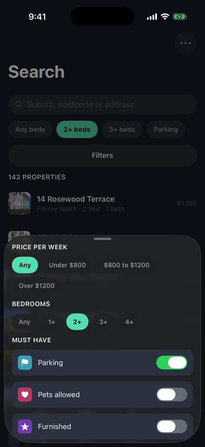Tap the filter sheet grabber handle
The image size is (205, 447).
click(102, 239)
